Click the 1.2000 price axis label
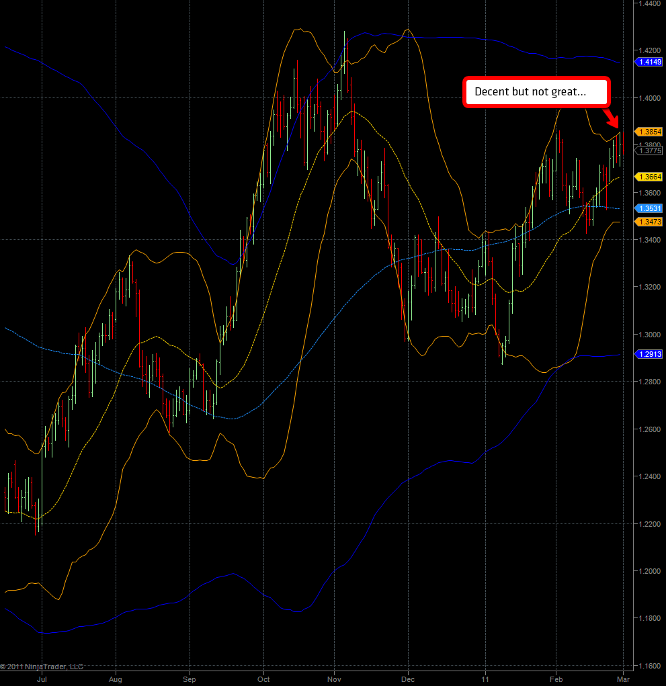This screenshot has height=686, width=666. (649, 571)
